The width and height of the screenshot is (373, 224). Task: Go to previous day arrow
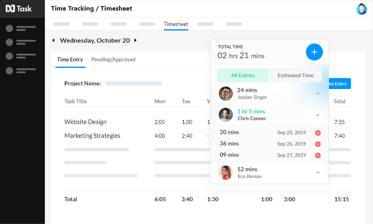53,41
